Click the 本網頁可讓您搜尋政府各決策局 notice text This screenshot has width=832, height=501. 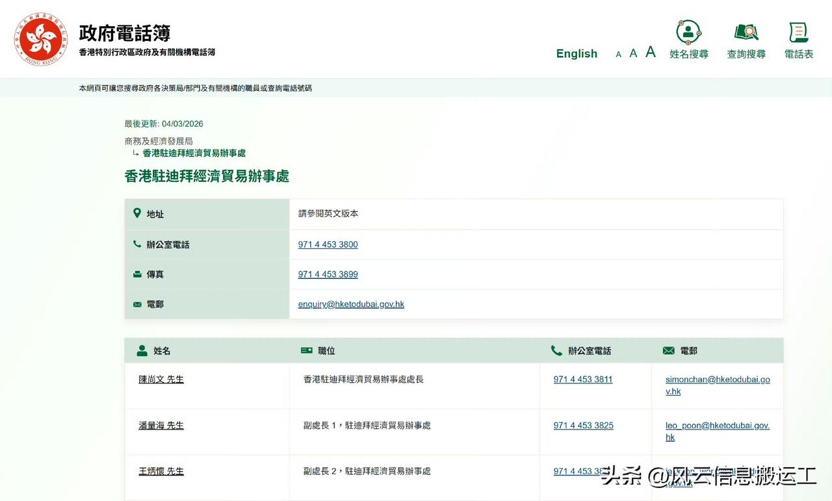coord(196,88)
